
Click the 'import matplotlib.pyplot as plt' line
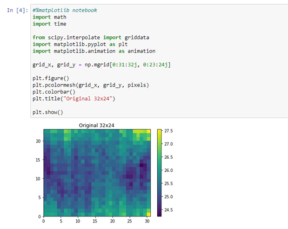pos(80,44)
